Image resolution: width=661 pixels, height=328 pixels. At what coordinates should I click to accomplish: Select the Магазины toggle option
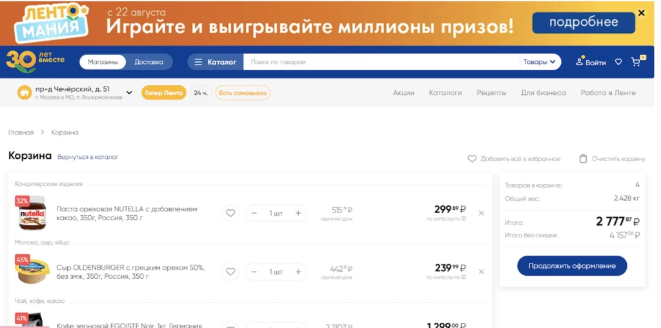pos(103,62)
